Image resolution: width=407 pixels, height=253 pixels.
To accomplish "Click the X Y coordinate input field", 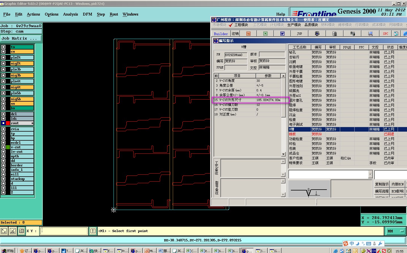I will pos(64,231).
